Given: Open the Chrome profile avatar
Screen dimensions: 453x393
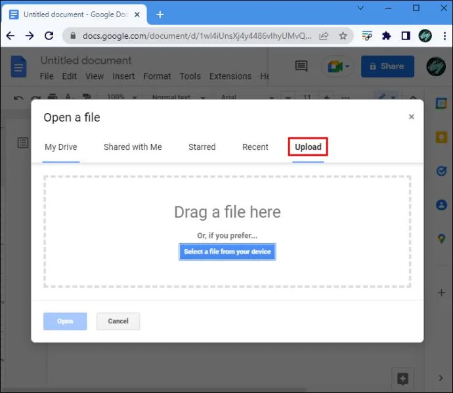Looking at the screenshot, I should point(425,36).
